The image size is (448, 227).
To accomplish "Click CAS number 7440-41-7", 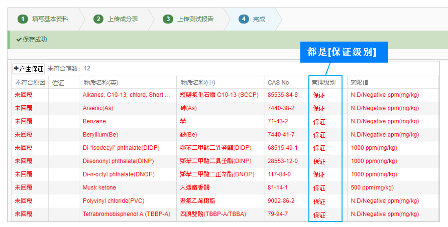I will coord(281,134).
